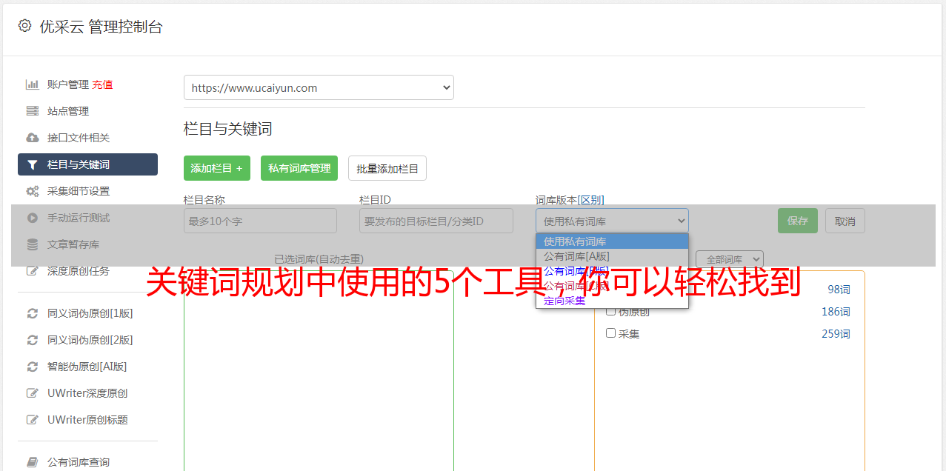Image resolution: width=946 pixels, height=471 pixels.
Task: Choose 公有词库[B版] option
Action: click(x=612, y=271)
